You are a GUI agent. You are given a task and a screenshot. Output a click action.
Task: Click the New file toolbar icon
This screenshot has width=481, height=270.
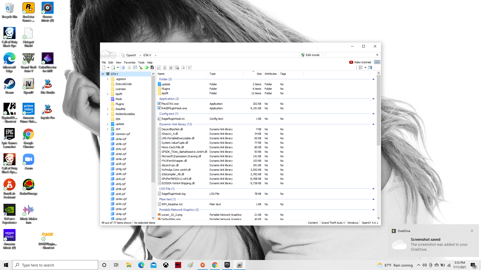coord(104,67)
